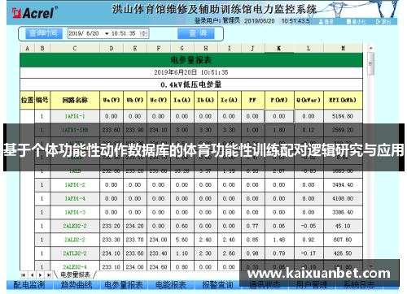
Task: Click the 退出 exit icon
Action: point(378,22)
